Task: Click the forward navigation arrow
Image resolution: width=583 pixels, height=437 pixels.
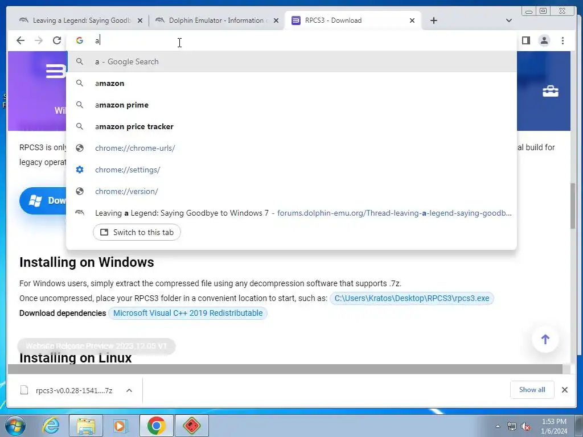Action: (x=39, y=40)
